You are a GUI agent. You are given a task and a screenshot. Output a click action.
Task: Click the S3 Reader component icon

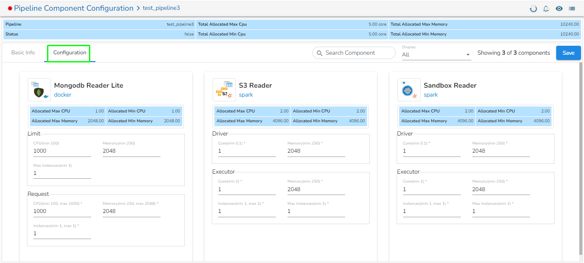[x=224, y=90]
